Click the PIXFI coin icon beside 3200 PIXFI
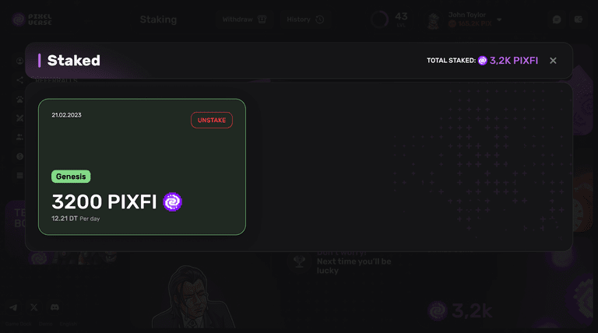The image size is (598, 333). pos(172,202)
